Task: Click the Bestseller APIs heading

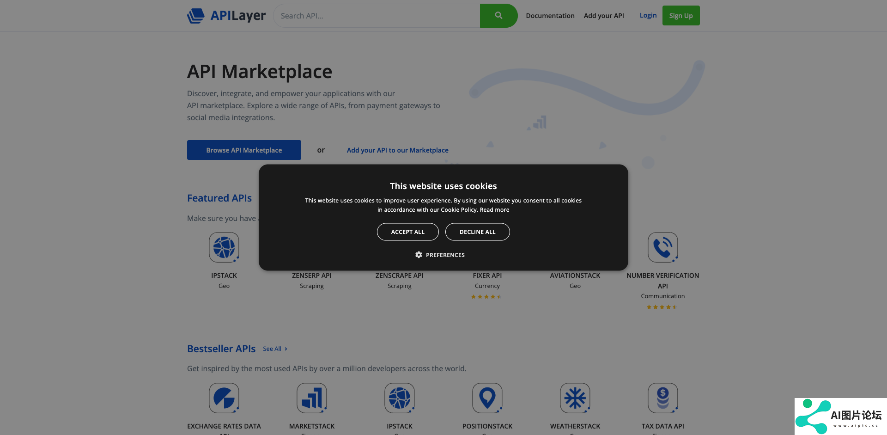Action: (221, 349)
